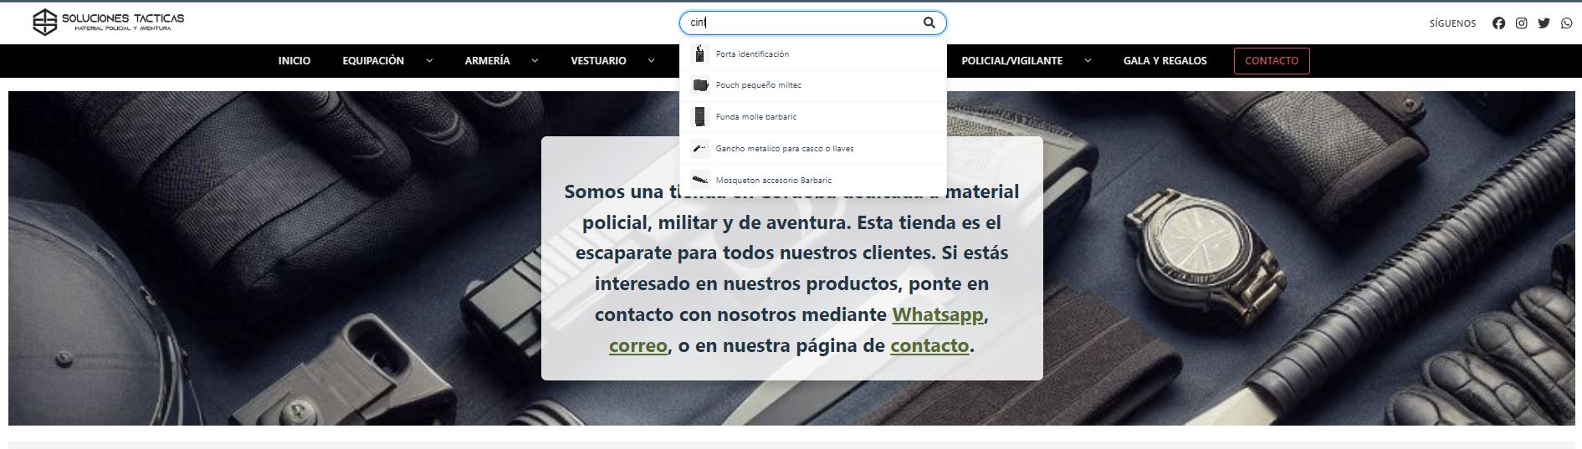This screenshot has width=1582, height=449.
Task: Open the Equipación menu item
Action: (373, 61)
